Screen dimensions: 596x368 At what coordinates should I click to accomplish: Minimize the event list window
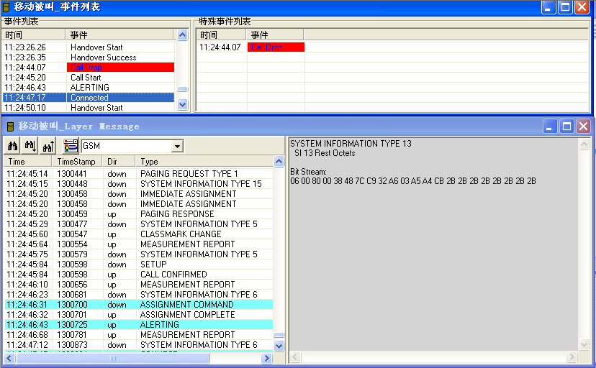coord(548,7)
